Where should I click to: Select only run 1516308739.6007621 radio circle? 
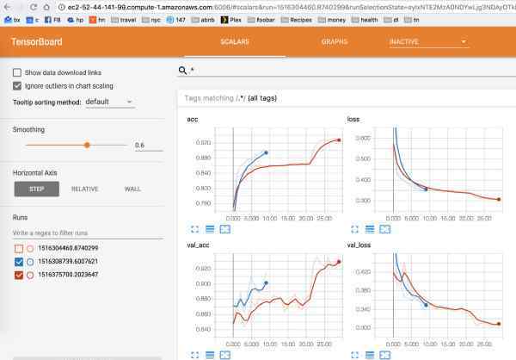pos(30,262)
